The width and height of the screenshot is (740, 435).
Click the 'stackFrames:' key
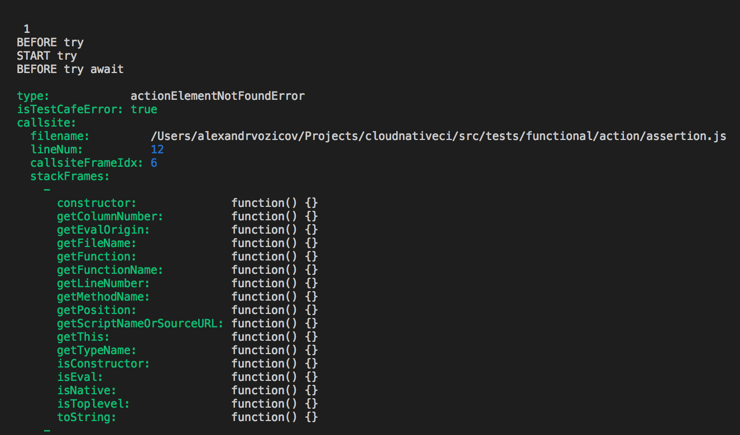(x=70, y=176)
